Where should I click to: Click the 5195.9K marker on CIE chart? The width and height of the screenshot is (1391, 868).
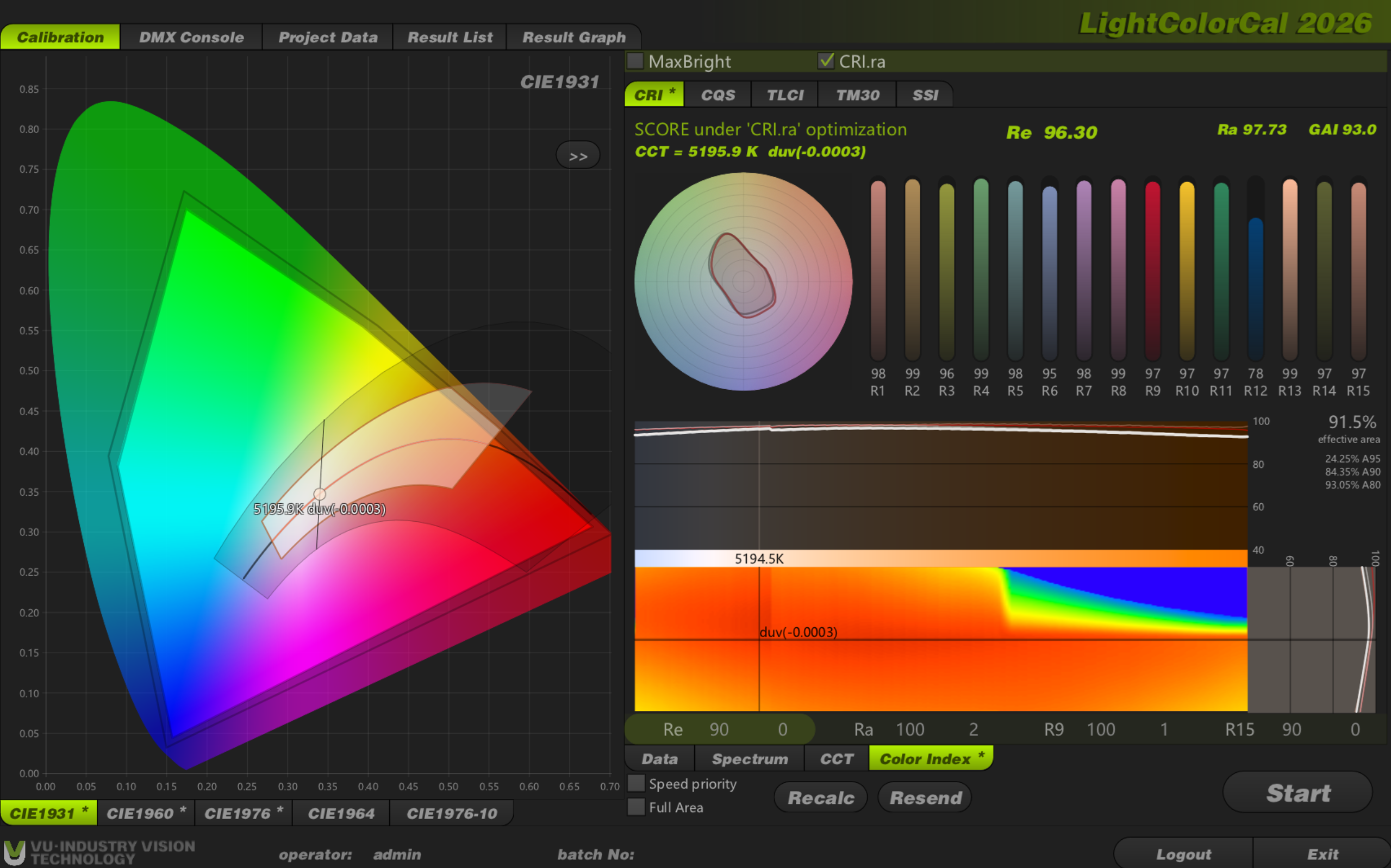pos(320,494)
